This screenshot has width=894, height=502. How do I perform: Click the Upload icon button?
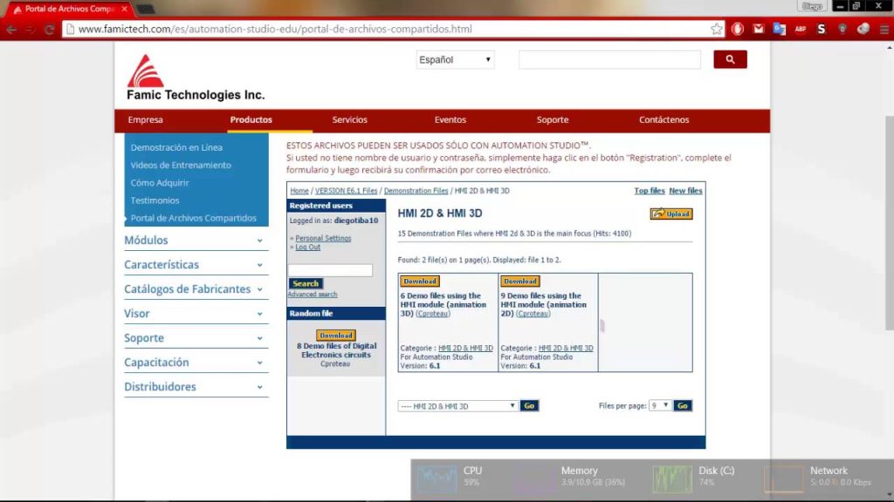point(670,214)
